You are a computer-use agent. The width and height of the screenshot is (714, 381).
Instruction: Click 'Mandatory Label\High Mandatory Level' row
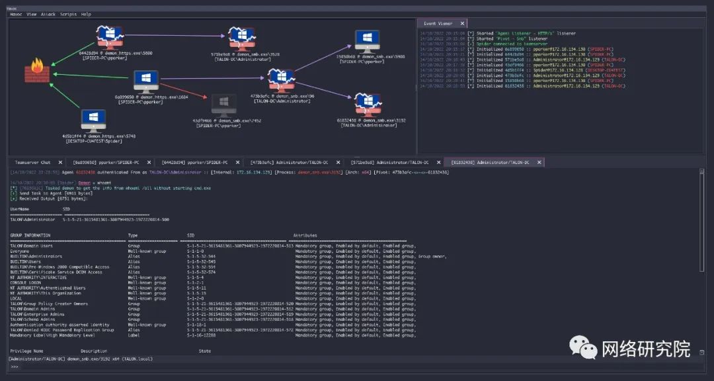(213, 335)
